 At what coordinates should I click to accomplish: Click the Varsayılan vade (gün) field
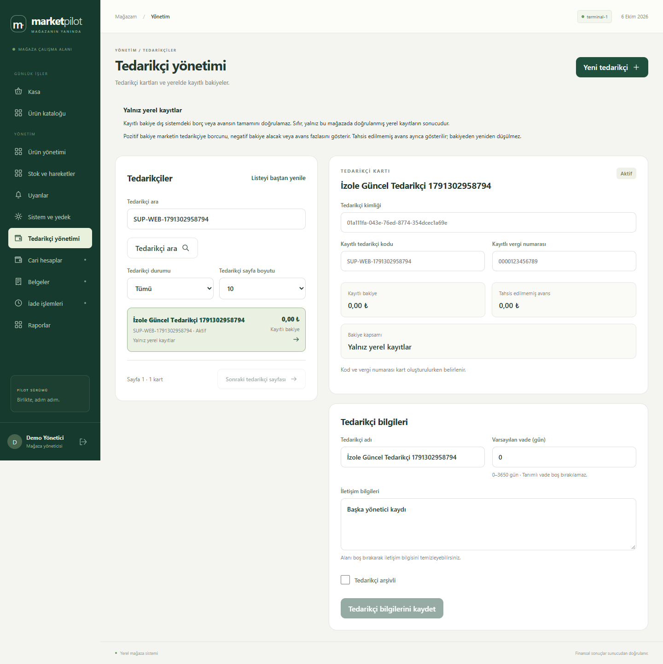click(564, 457)
